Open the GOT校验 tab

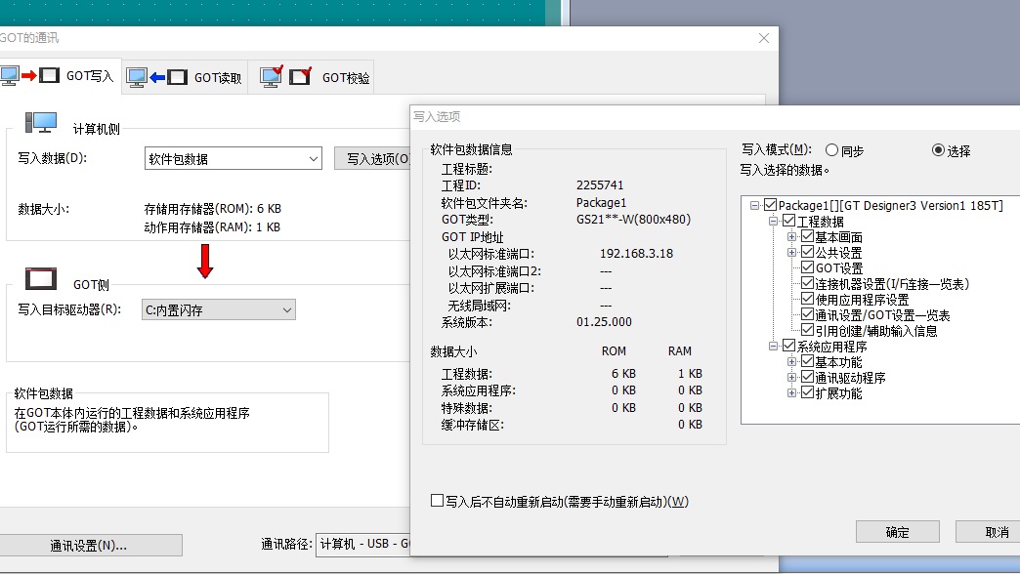pyautogui.click(x=315, y=77)
